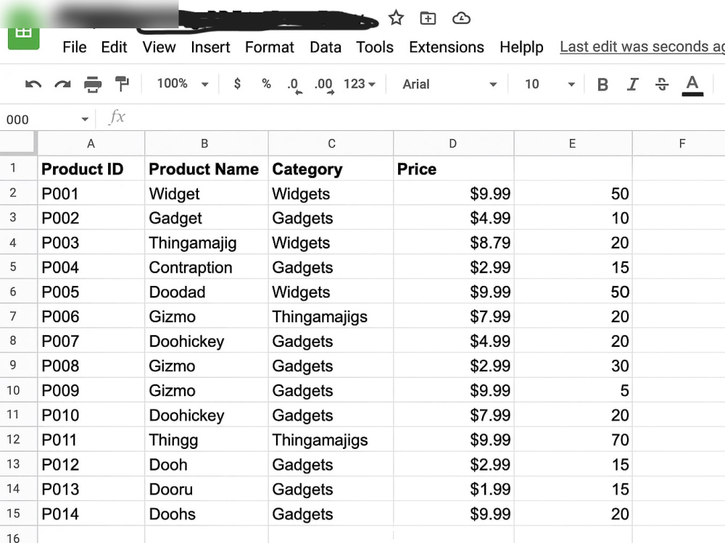Select cell containing Thingamajig
Image resolution: width=725 pixels, height=543 pixels.
(206, 243)
